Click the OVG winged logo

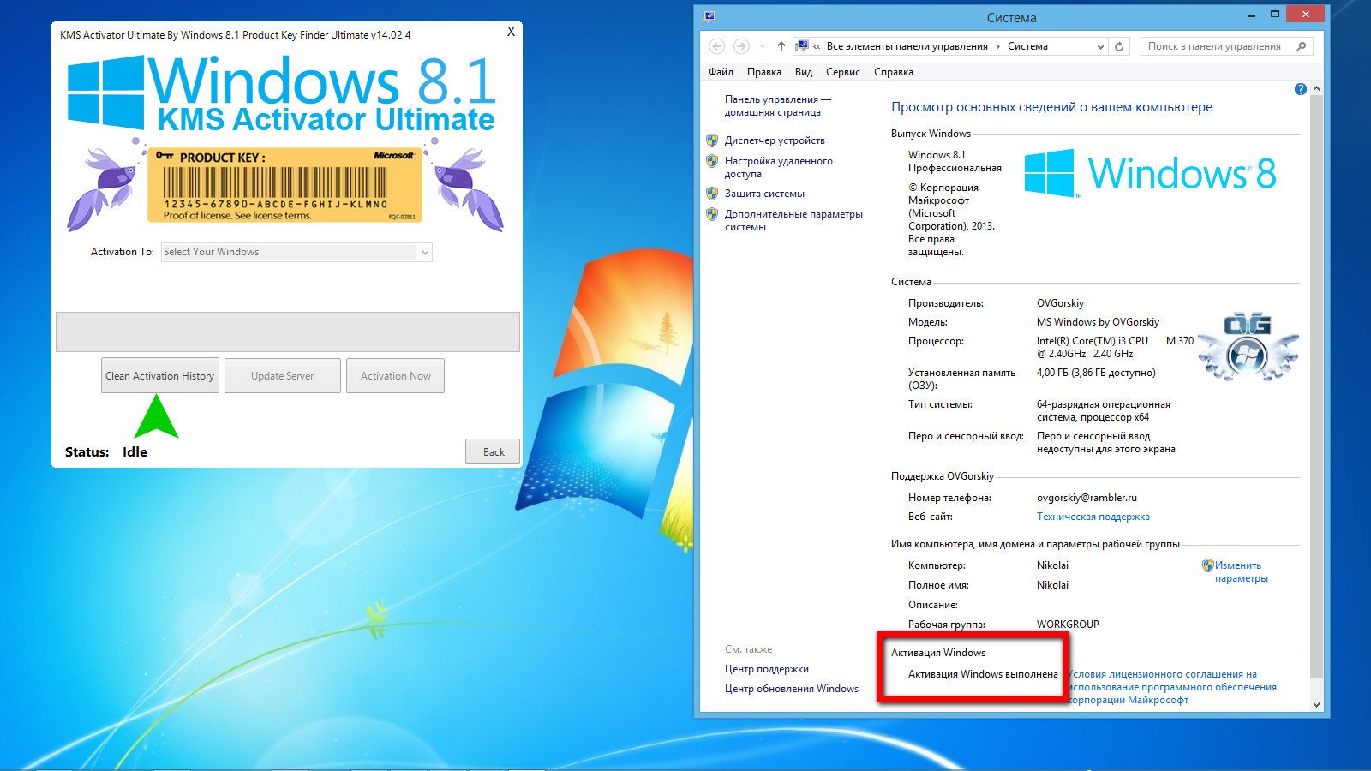(x=1248, y=347)
